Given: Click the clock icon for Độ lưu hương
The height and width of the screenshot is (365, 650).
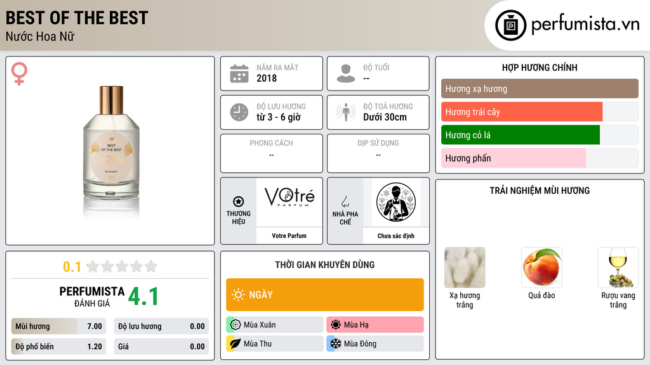Looking at the screenshot, I should point(239,112).
